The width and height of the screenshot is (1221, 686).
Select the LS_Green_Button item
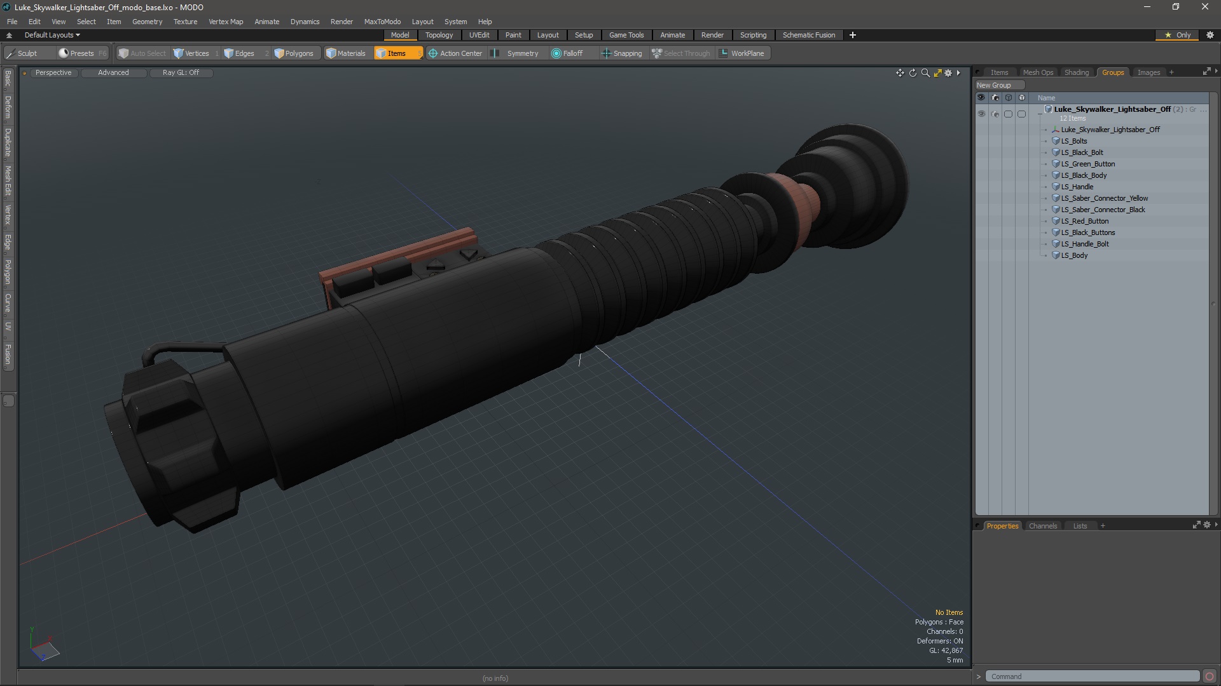coord(1087,164)
